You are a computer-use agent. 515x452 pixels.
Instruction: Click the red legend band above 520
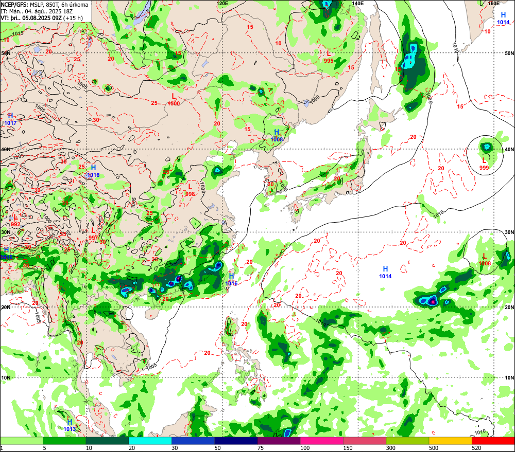pos(493,441)
